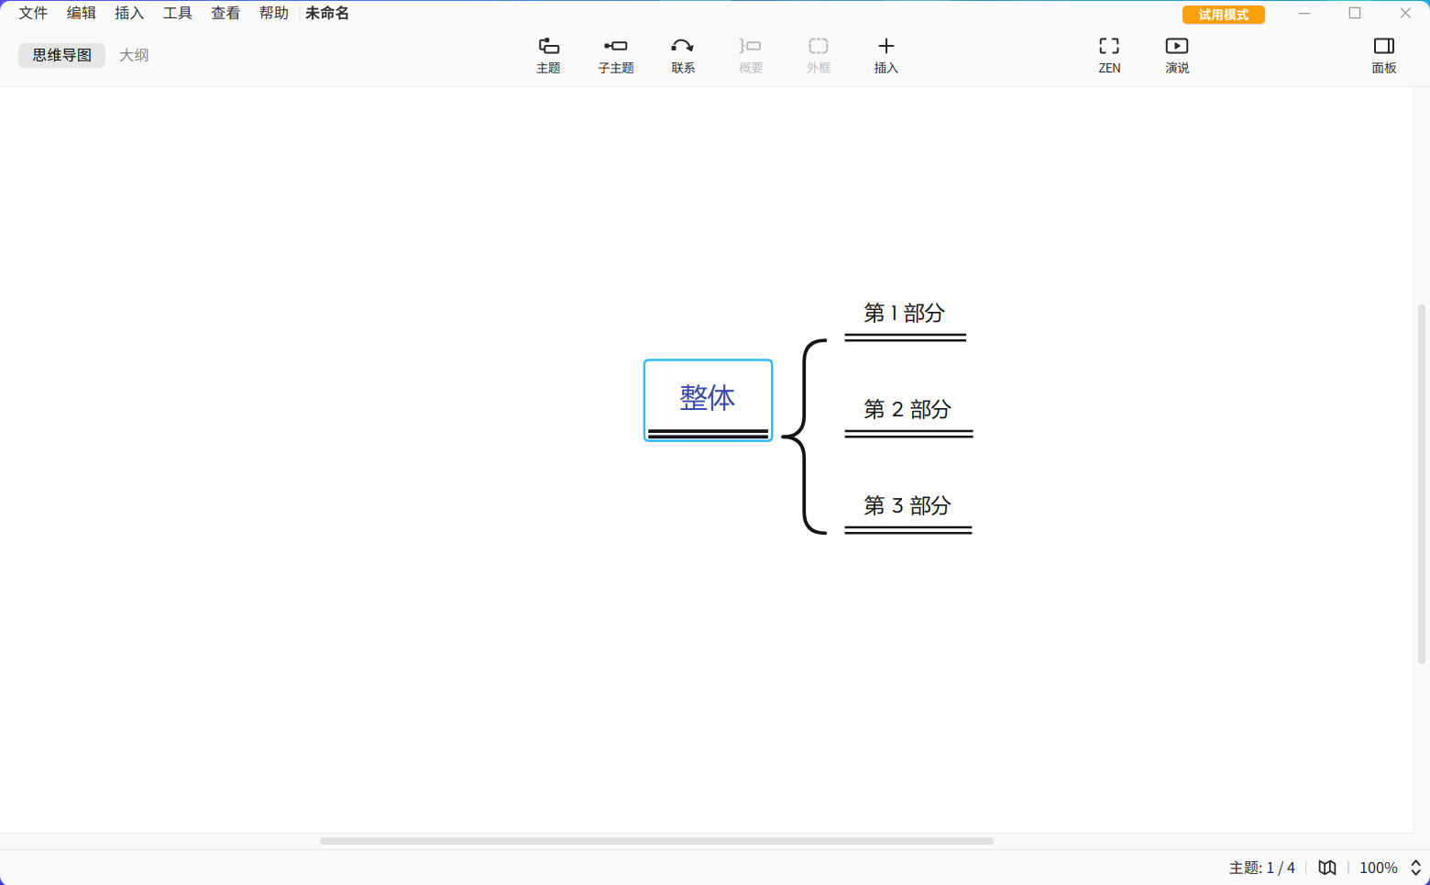Screen dimensions: 1430x885
Task: Open the 帮助 menu
Action: click(x=273, y=13)
